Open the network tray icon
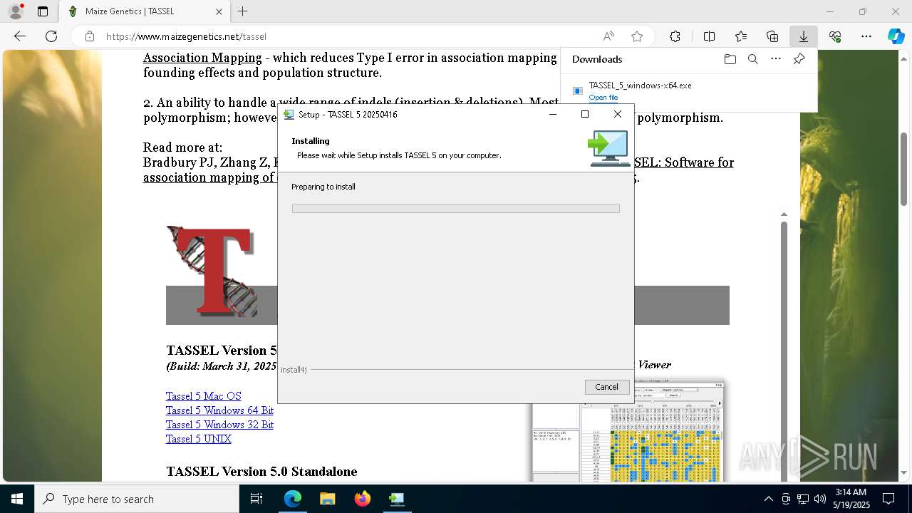Viewport: 912px width, 513px height. [803, 499]
